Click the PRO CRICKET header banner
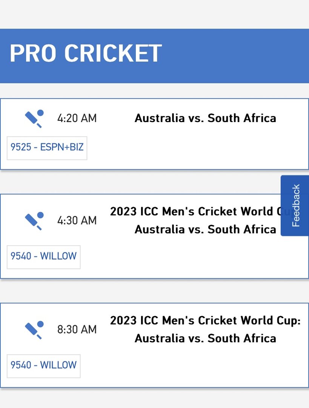 point(154,56)
